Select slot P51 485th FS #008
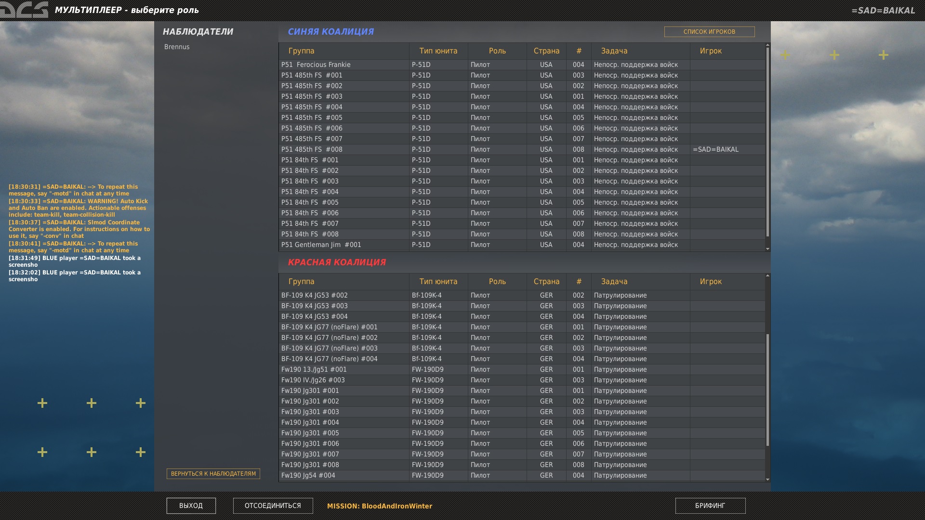The height and width of the screenshot is (520, 925). coord(522,149)
